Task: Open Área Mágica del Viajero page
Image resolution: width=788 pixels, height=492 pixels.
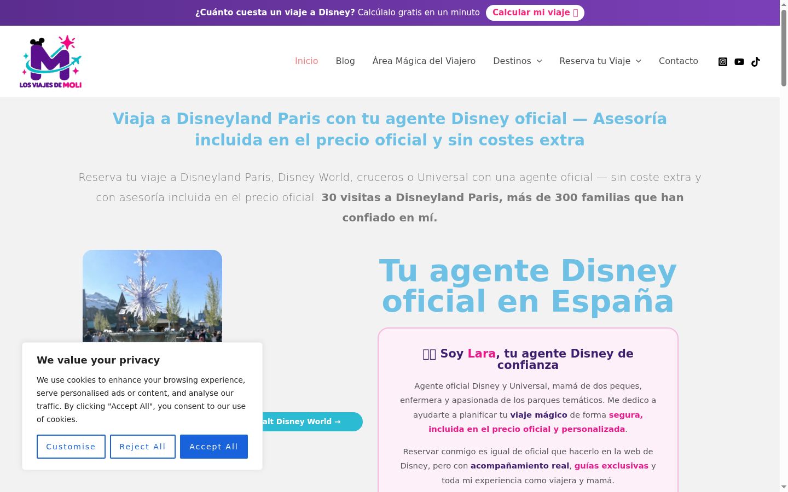Action: pos(424,61)
